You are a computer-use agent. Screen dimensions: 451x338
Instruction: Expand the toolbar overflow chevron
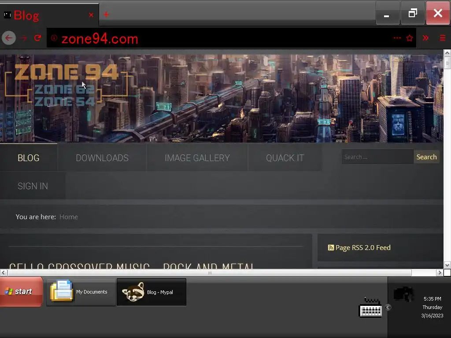(x=425, y=38)
